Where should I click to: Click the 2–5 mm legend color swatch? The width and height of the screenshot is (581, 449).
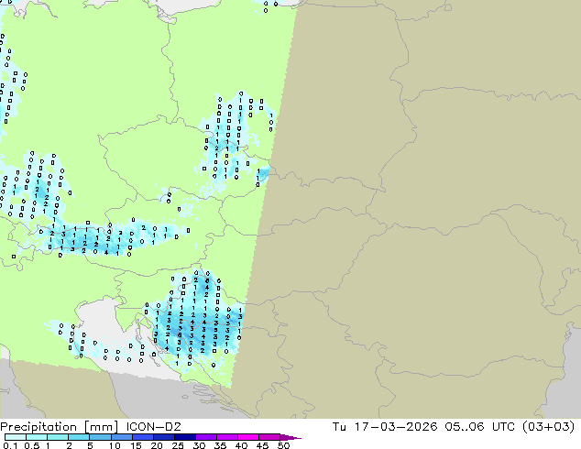79,437
